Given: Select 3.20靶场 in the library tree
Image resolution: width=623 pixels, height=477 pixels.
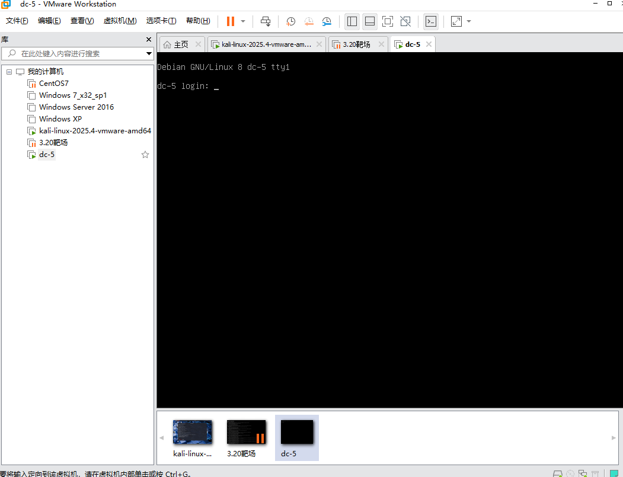Looking at the screenshot, I should coord(53,143).
